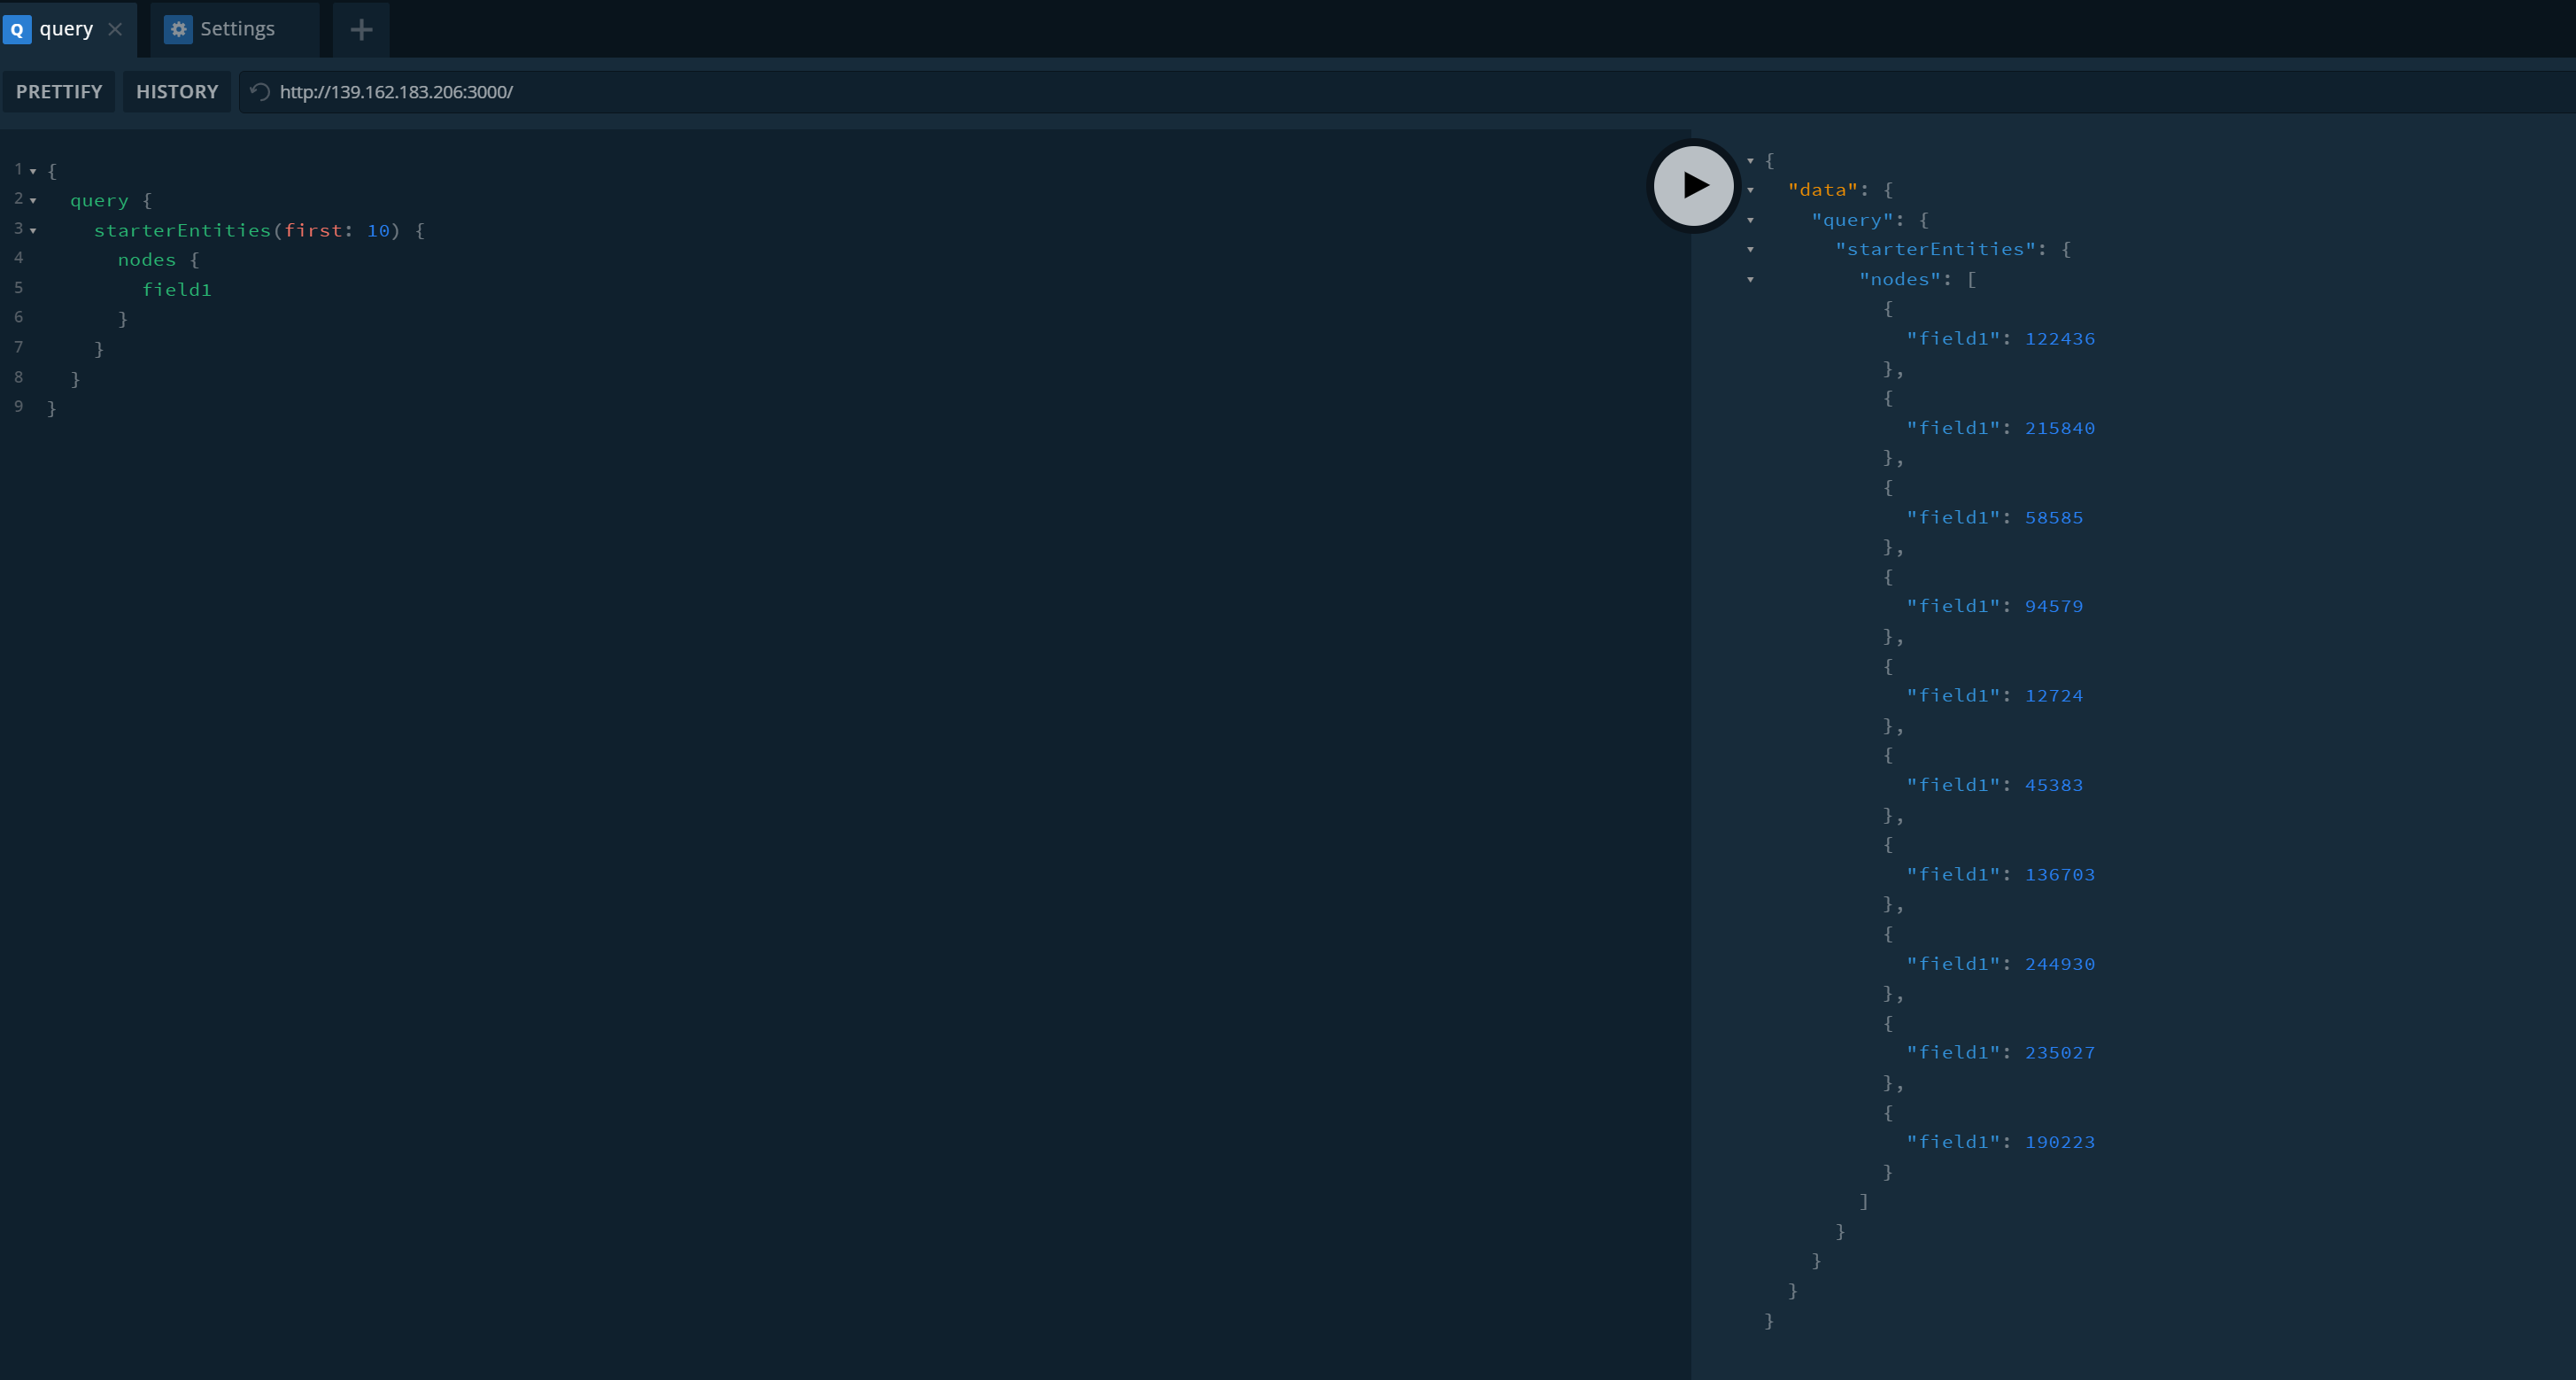The width and height of the screenshot is (2576, 1380).
Task: Click response value 122436
Action: [2060, 339]
